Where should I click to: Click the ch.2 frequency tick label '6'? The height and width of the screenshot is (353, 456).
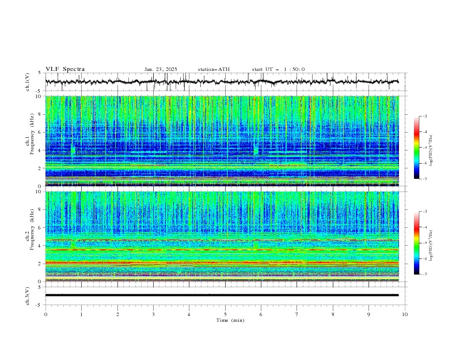click(41, 228)
